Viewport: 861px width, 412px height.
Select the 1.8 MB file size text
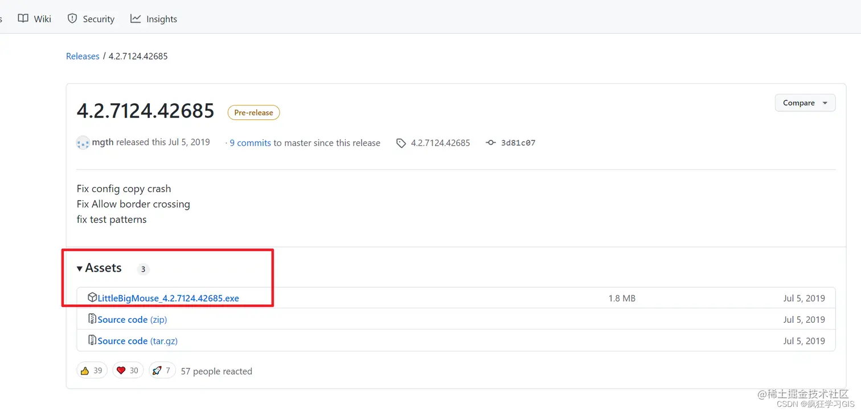pos(622,298)
